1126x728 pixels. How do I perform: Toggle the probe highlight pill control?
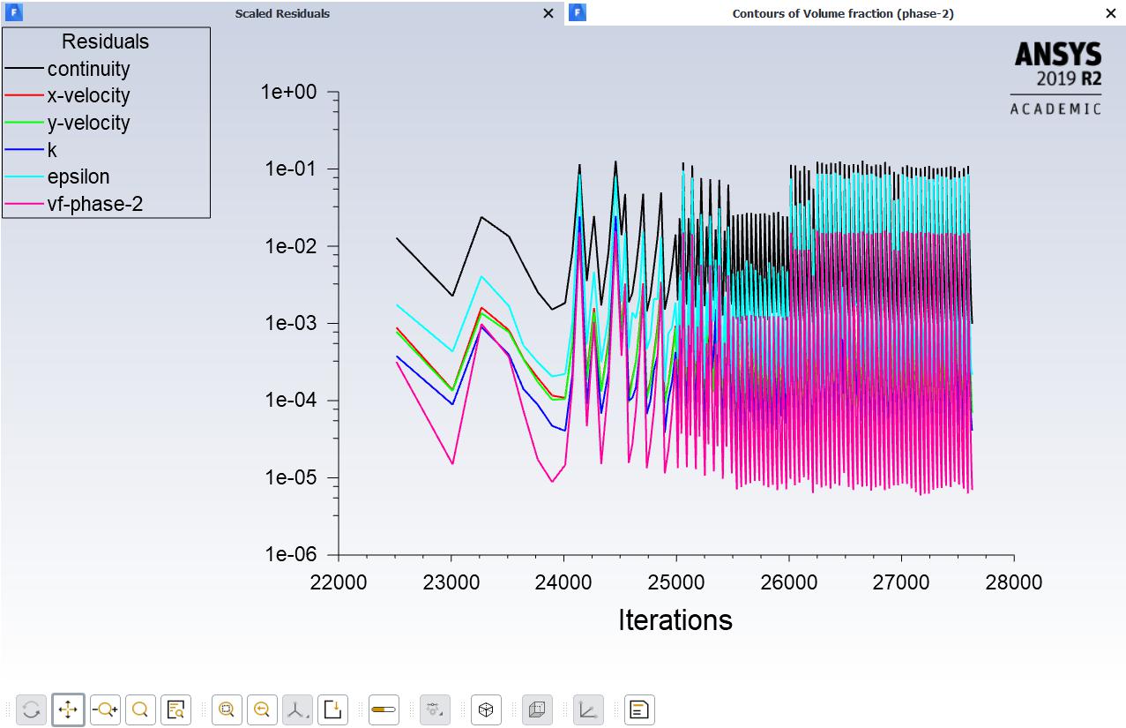[384, 709]
